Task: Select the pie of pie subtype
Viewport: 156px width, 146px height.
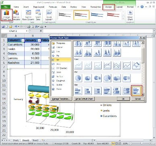Action: coord(98,78)
